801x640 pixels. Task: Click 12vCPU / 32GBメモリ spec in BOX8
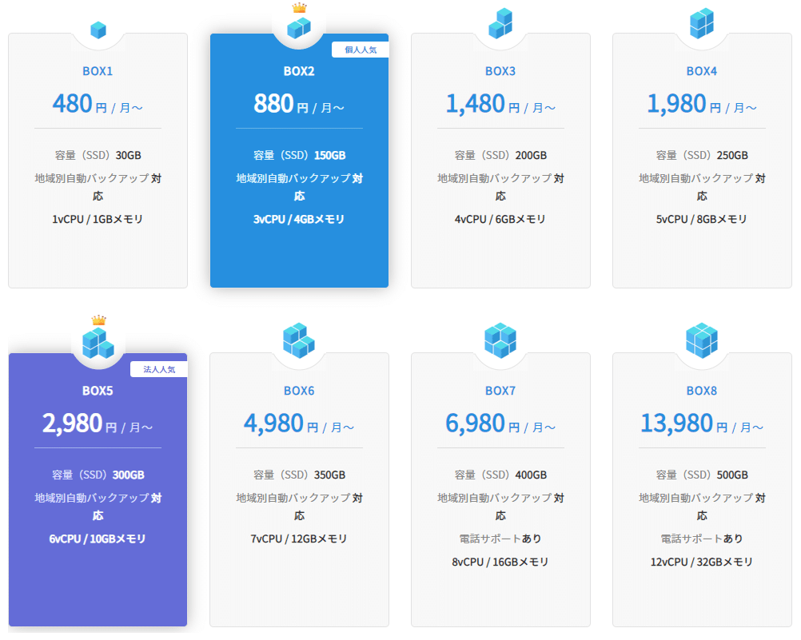click(702, 562)
